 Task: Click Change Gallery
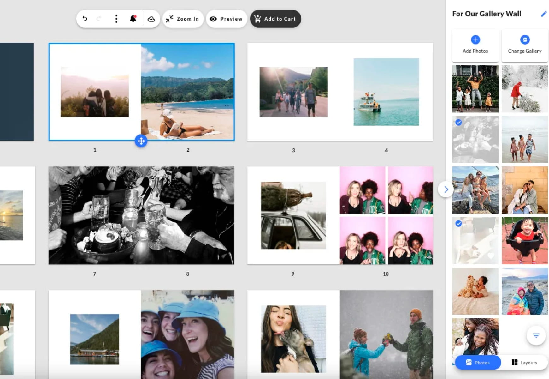tap(525, 45)
